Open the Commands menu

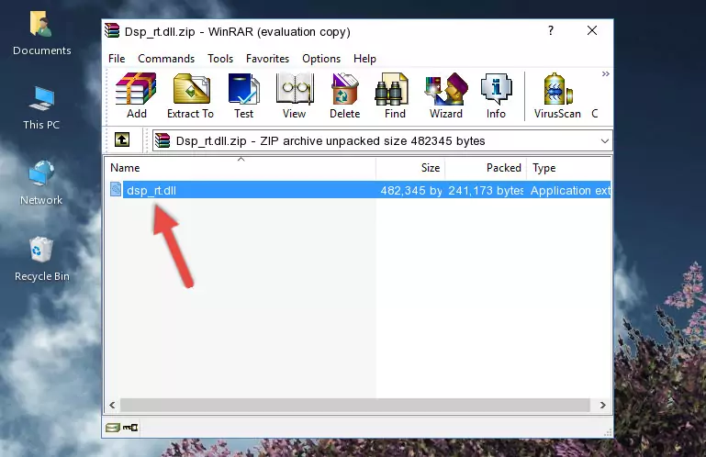click(166, 59)
